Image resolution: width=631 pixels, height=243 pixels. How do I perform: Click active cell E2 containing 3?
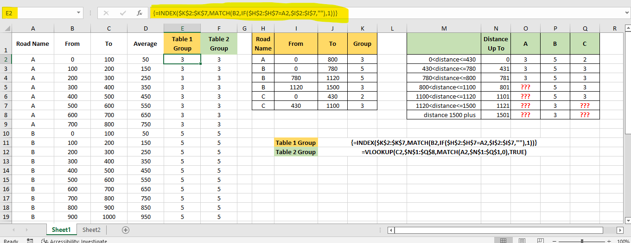point(182,59)
